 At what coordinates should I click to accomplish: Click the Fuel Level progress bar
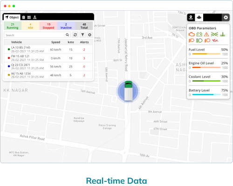point(206,54)
